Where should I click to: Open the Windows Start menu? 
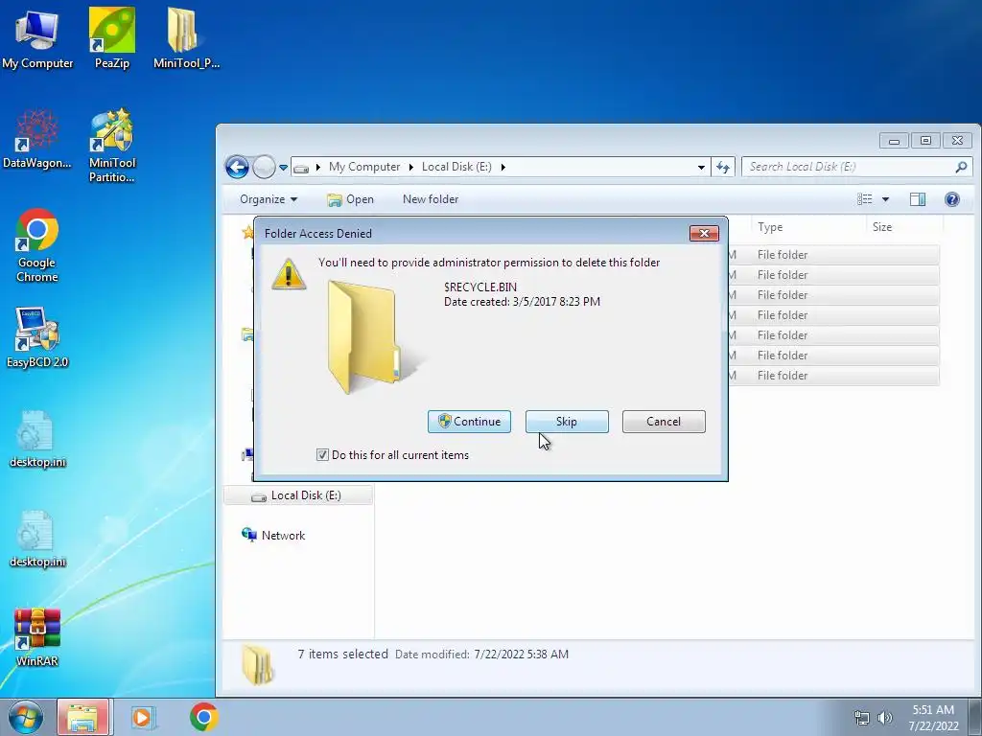26,717
